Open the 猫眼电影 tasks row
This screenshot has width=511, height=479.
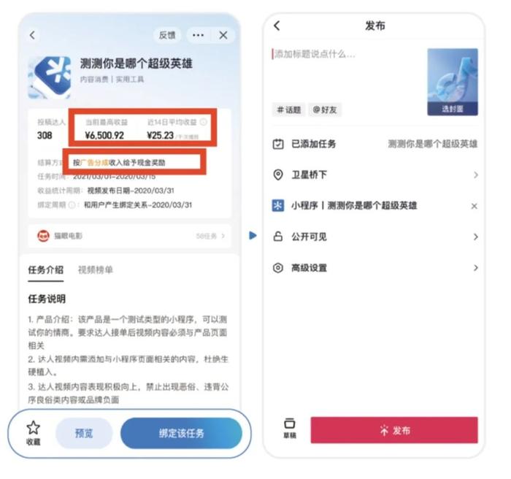tap(130, 236)
